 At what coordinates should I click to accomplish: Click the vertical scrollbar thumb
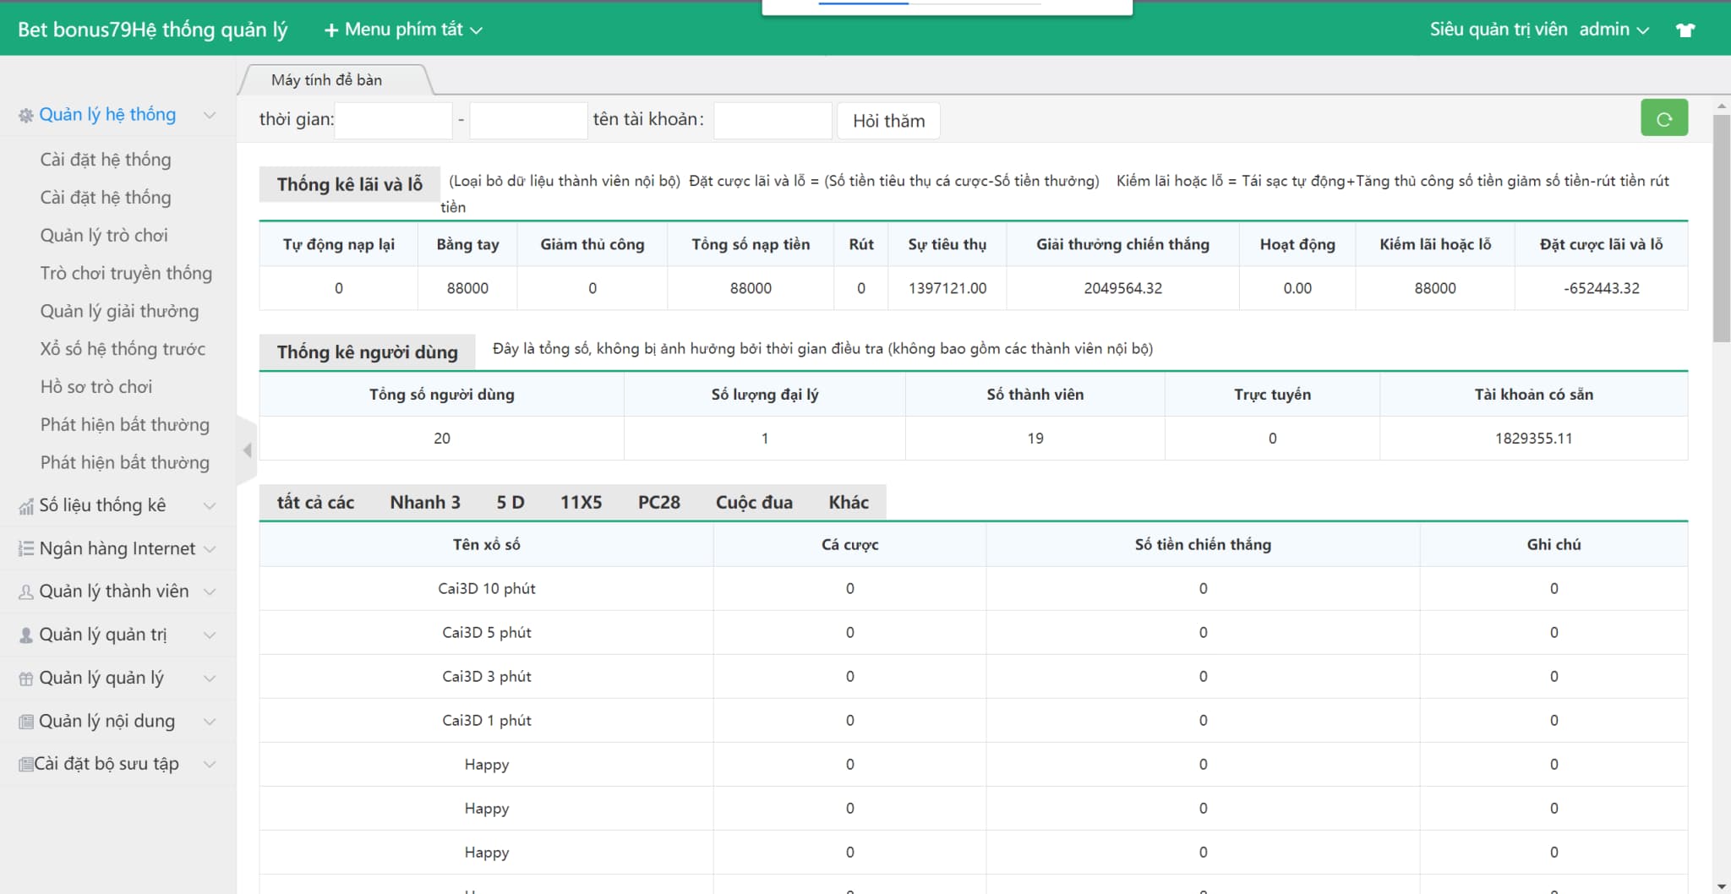1721,228
